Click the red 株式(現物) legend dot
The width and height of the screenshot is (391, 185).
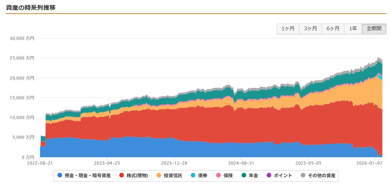click(121, 175)
